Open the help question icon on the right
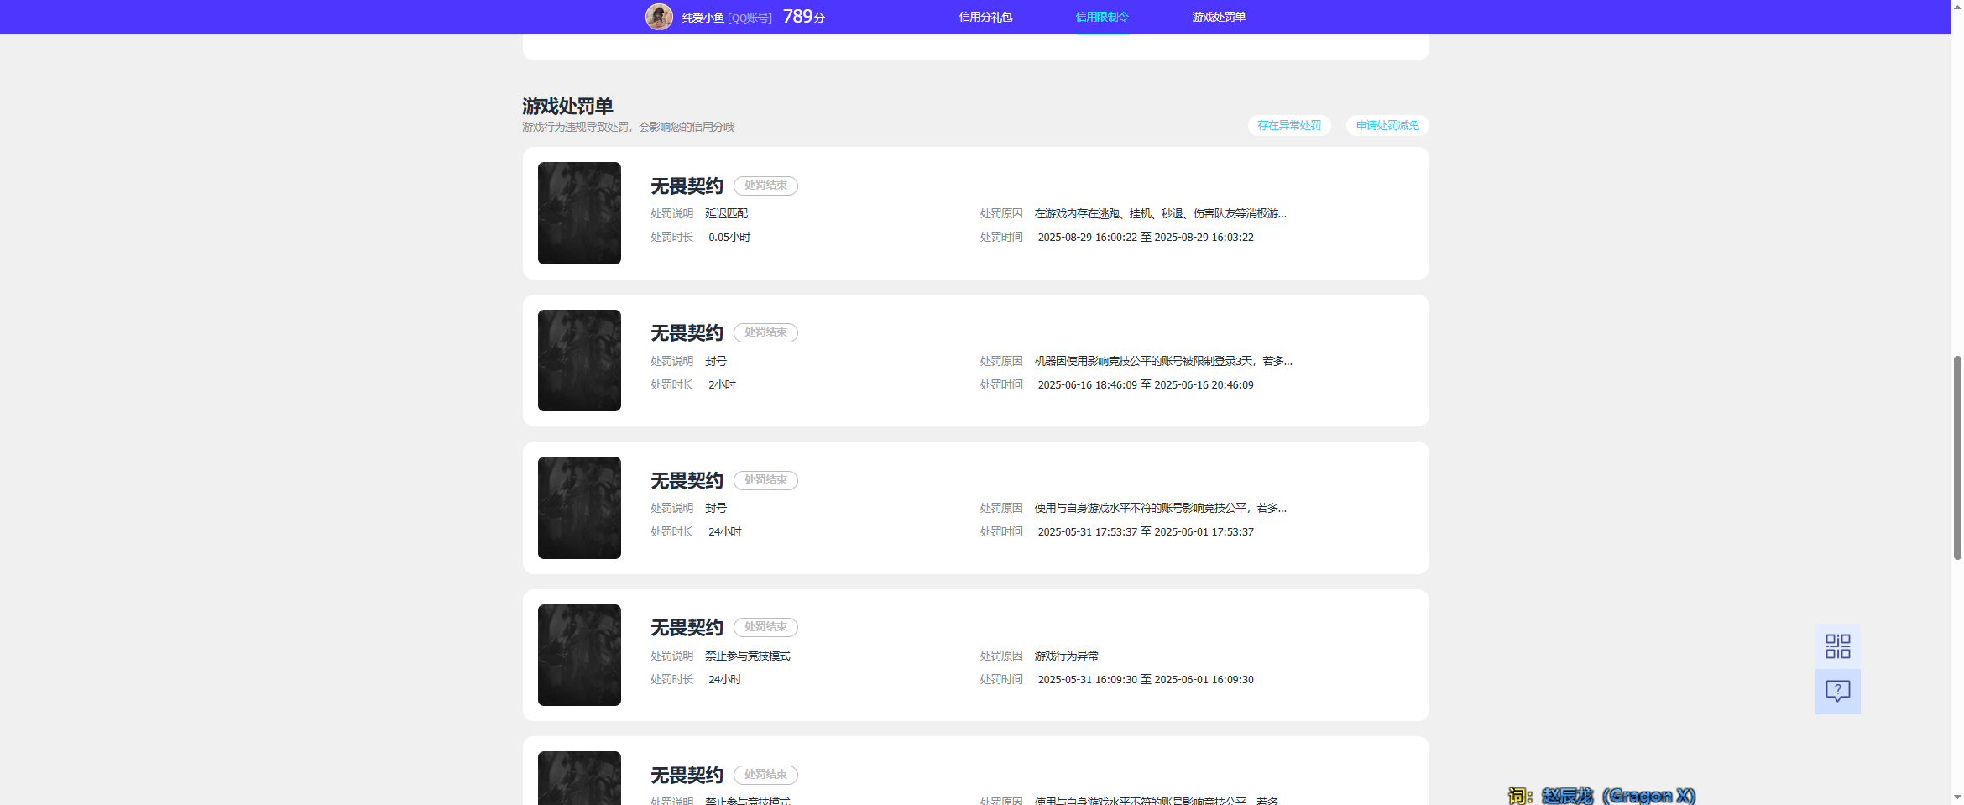The image size is (1964, 805). [1838, 692]
